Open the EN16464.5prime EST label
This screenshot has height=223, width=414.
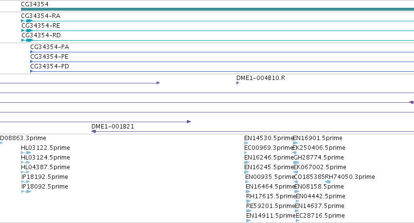pos(270,187)
